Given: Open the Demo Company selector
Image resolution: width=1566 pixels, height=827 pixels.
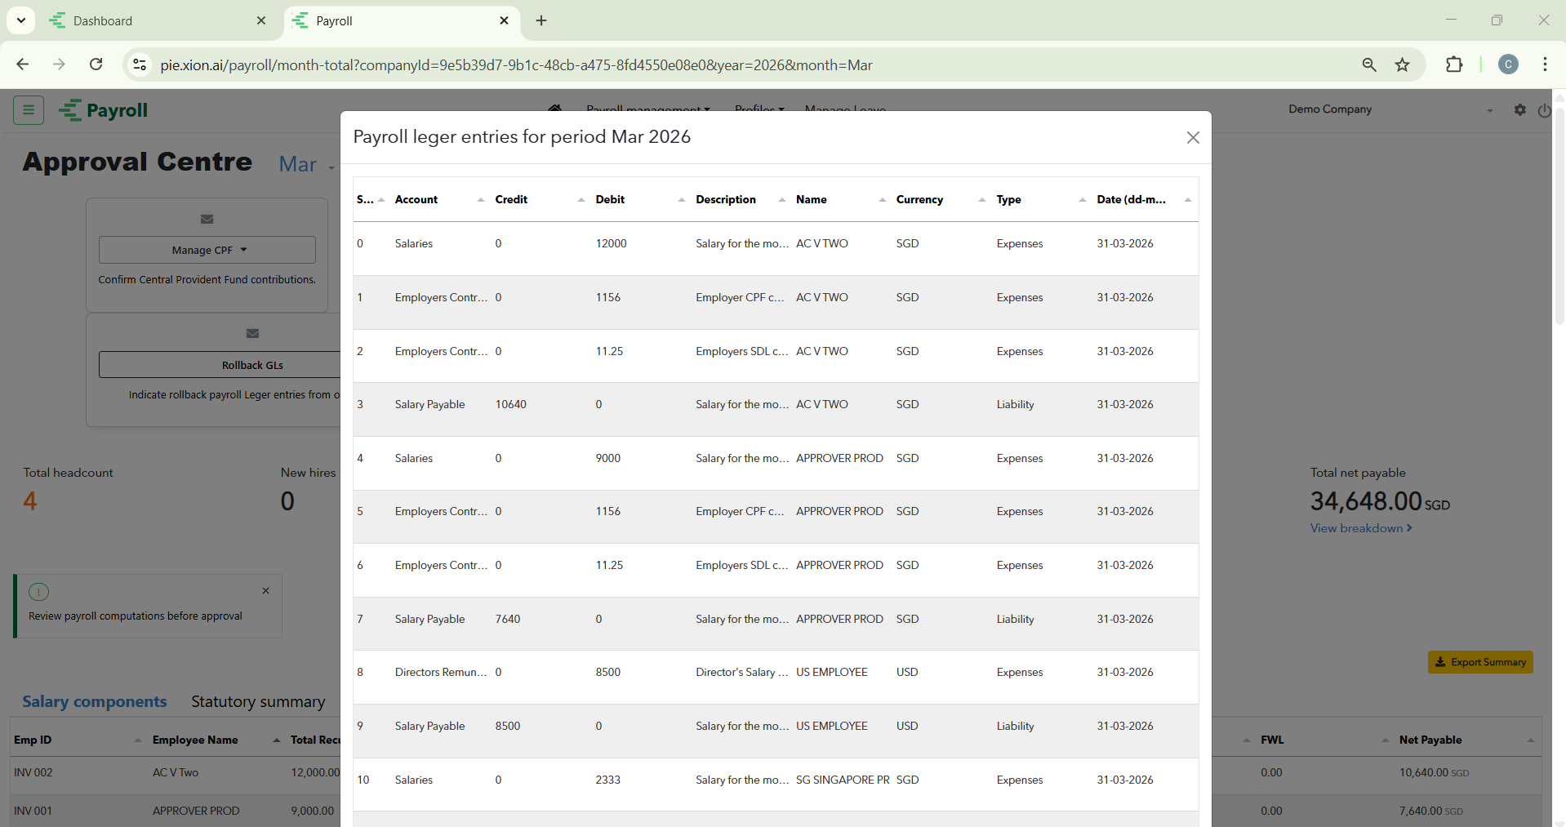Looking at the screenshot, I should [x=1390, y=110].
